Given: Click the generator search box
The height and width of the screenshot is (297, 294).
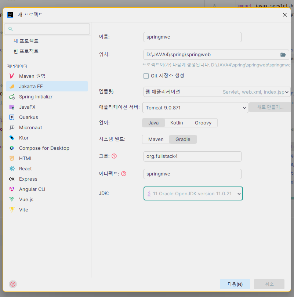Looking at the screenshot, I should (x=47, y=29).
